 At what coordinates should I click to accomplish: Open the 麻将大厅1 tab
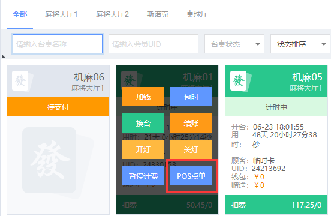[x=61, y=14]
